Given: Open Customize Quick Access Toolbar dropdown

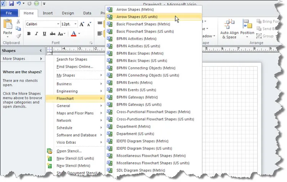Looking at the screenshot, I should tap(44, 3).
